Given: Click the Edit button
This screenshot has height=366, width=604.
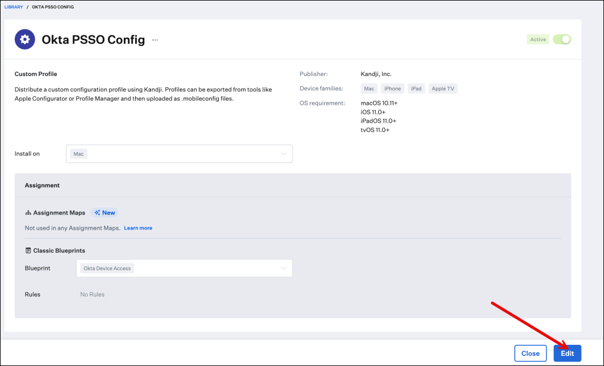Looking at the screenshot, I should 567,353.
